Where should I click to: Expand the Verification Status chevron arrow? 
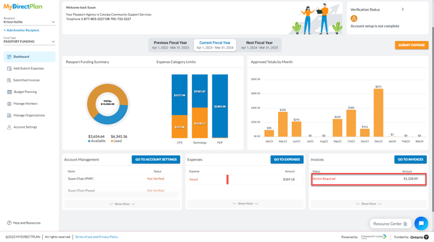[x=402, y=9]
